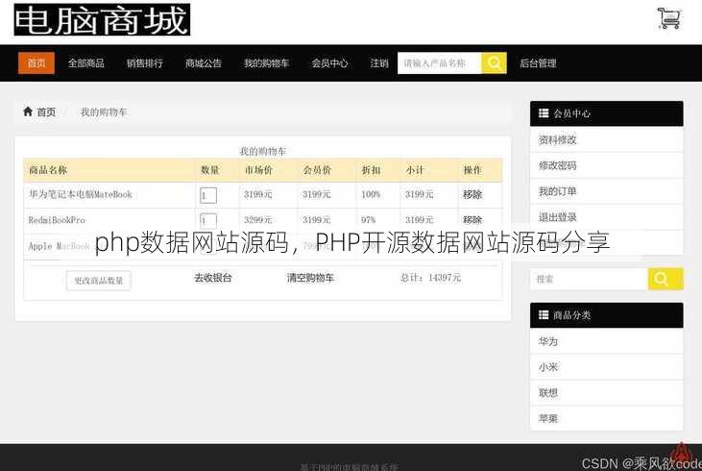Click 注销 to log out
The height and width of the screenshot is (471, 702).
(x=379, y=63)
